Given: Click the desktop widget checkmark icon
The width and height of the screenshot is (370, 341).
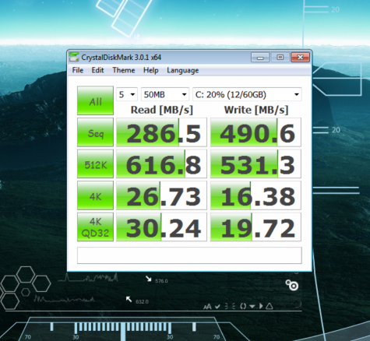Looking at the screenshot, I should (x=217, y=307).
